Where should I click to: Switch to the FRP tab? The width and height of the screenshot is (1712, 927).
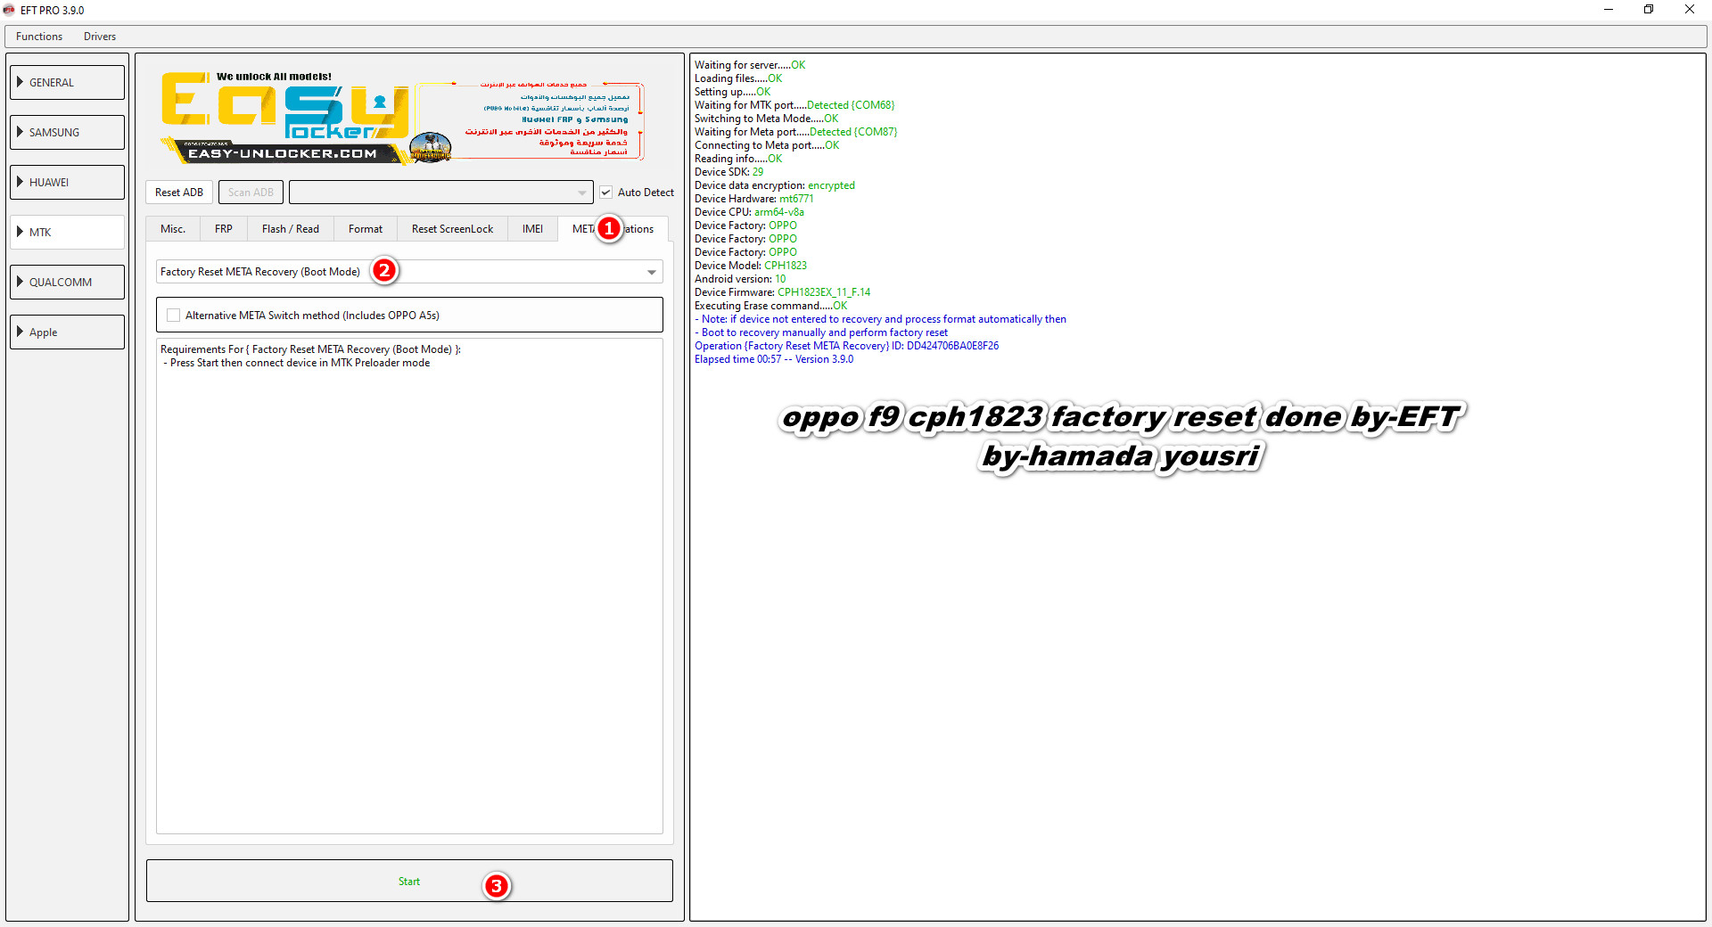coord(224,229)
